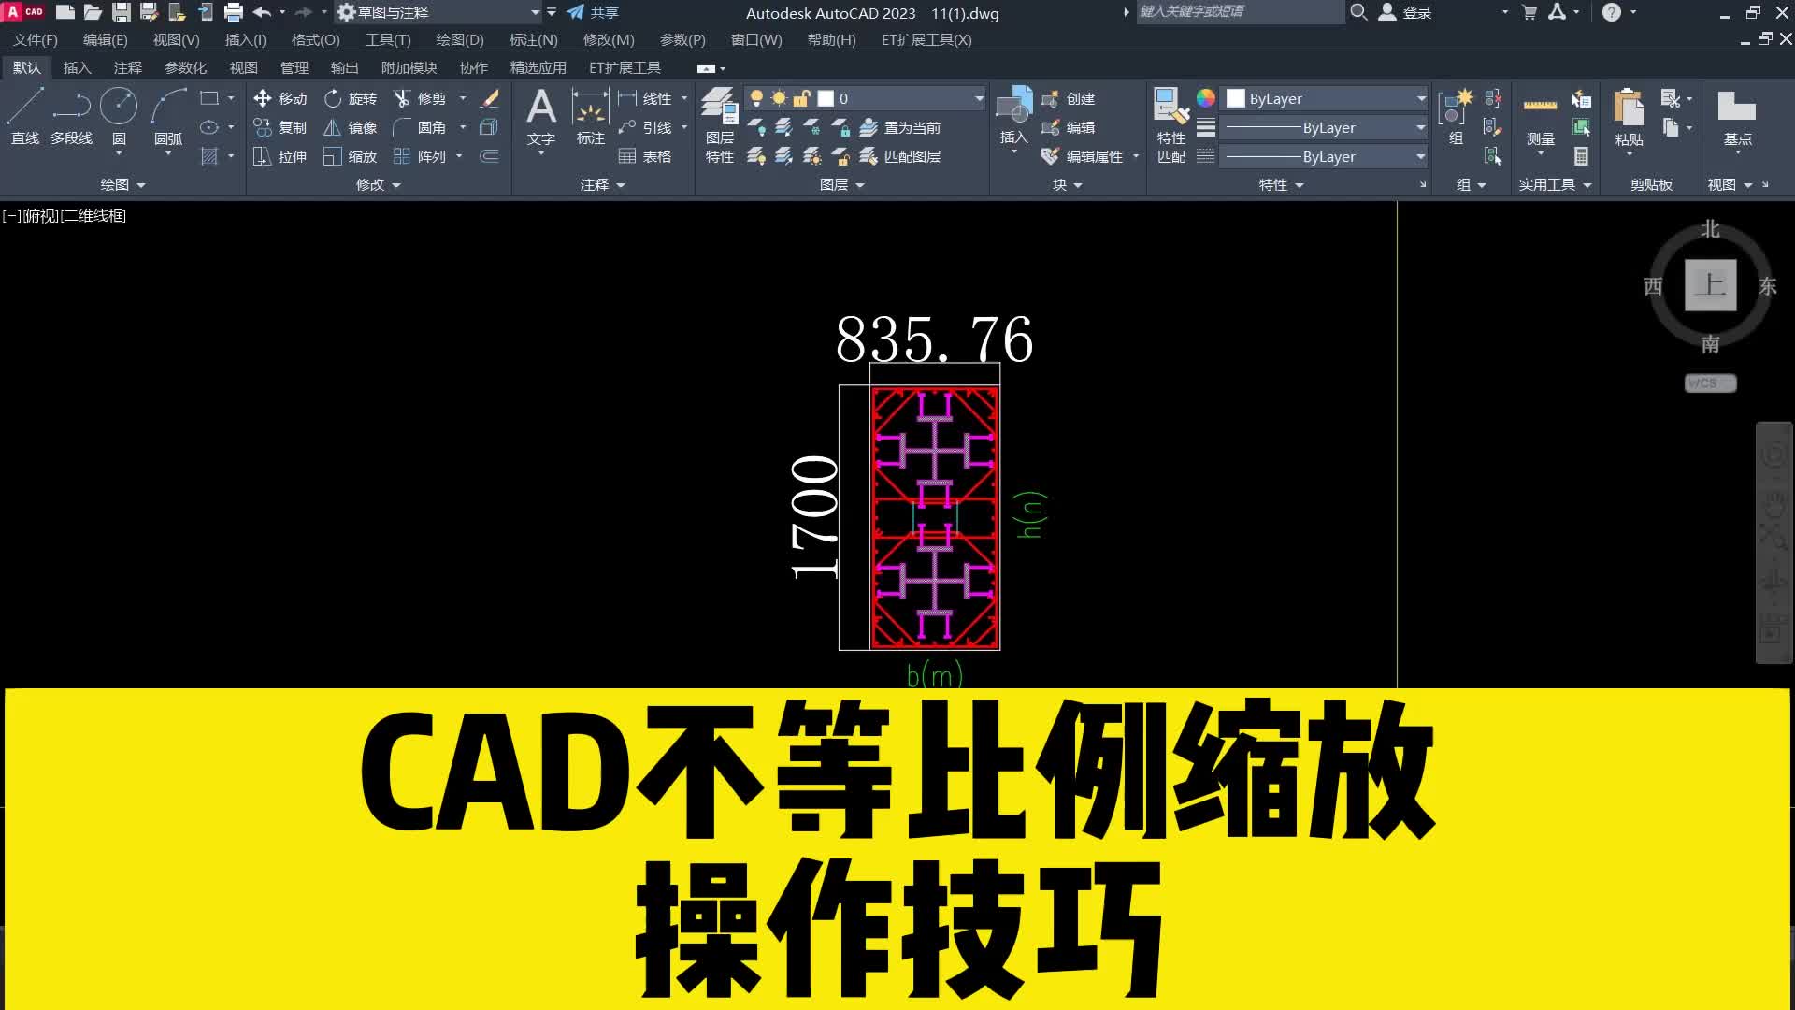
Task: Expand the 修改 panel
Action: 379,185
